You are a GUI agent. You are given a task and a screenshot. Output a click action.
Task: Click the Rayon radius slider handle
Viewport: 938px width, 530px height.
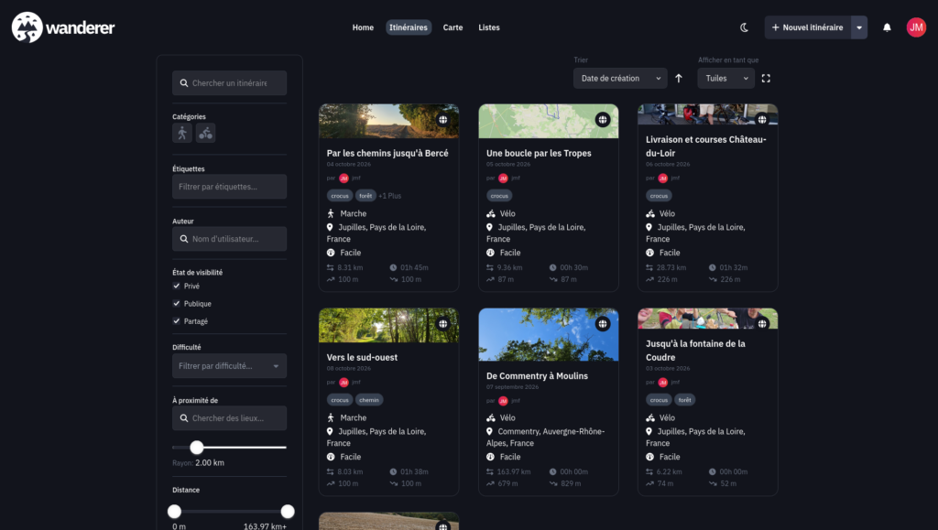tap(197, 447)
